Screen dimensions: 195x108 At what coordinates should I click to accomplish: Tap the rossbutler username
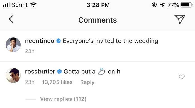(x=40, y=72)
